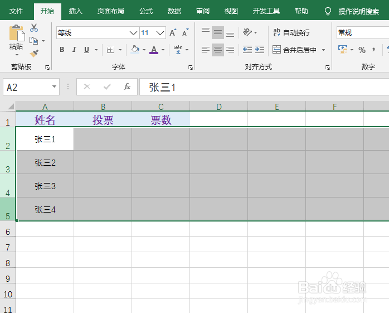Click insert function fx icon
The height and width of the screenshot is (313, 389).
point(127,86)
